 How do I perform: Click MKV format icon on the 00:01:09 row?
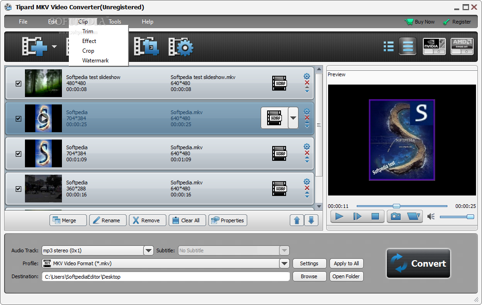click(279, 153)
